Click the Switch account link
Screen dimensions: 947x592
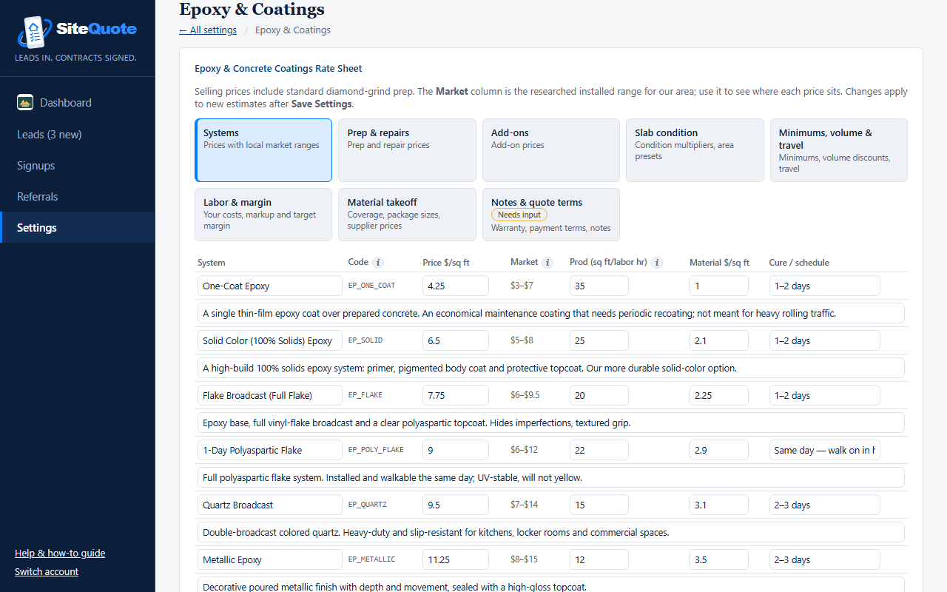(47, 572)
